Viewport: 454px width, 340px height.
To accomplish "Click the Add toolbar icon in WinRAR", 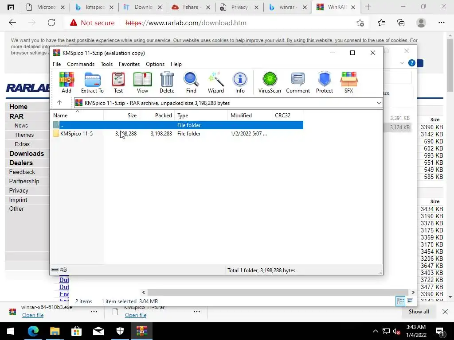I will 67,82.
